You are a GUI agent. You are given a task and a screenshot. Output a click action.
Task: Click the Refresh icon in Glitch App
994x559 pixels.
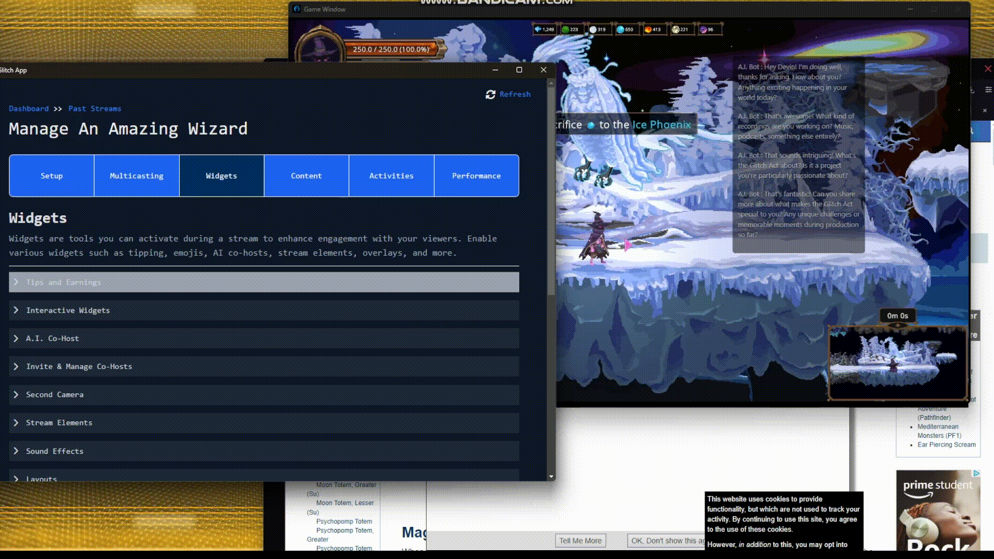pyautogui.click(x=490, y=94)
